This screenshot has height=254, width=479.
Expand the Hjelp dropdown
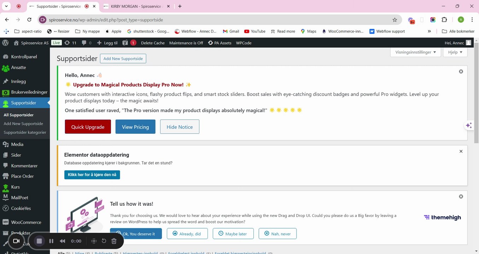point(455,52)
